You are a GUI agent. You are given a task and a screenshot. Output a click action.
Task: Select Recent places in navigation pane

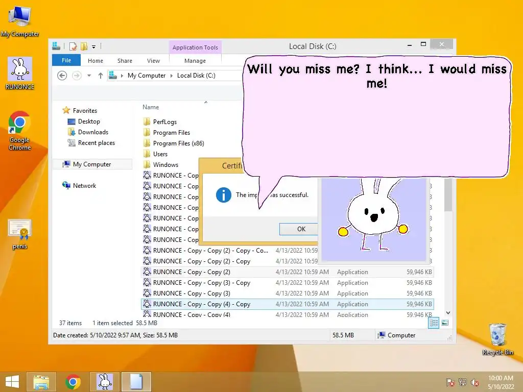coord(91,143)
